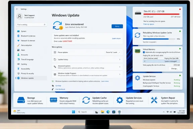This screenshot has width=193, height=129.
Task: Open the Pause for 1 week dropdown
Action: pos(113,52)
